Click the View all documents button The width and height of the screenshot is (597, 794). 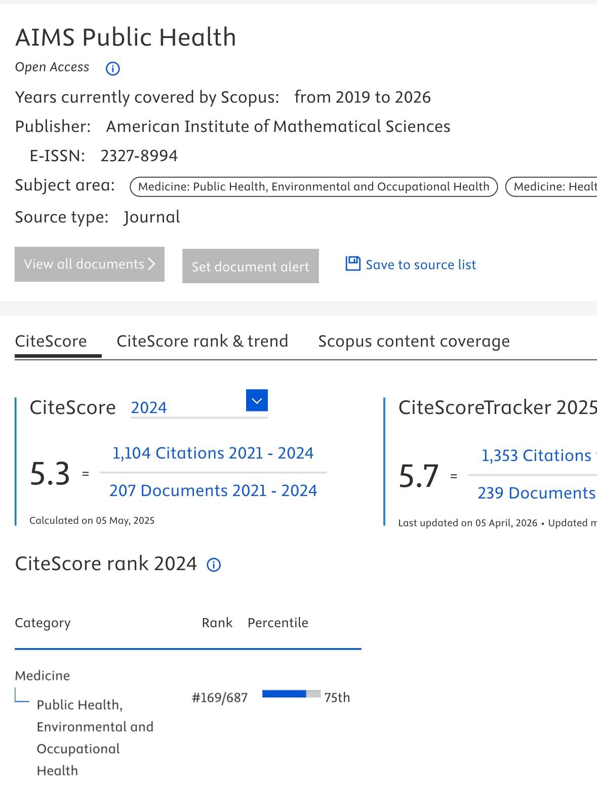(89, 264)
